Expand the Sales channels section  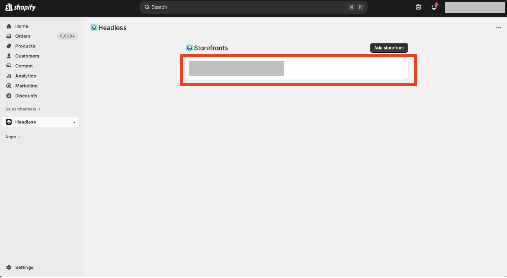click(x=23, y=109)
